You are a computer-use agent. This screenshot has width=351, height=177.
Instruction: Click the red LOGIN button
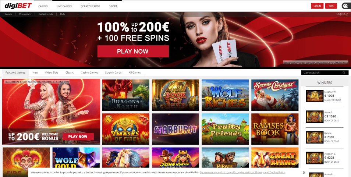point(317,6)
